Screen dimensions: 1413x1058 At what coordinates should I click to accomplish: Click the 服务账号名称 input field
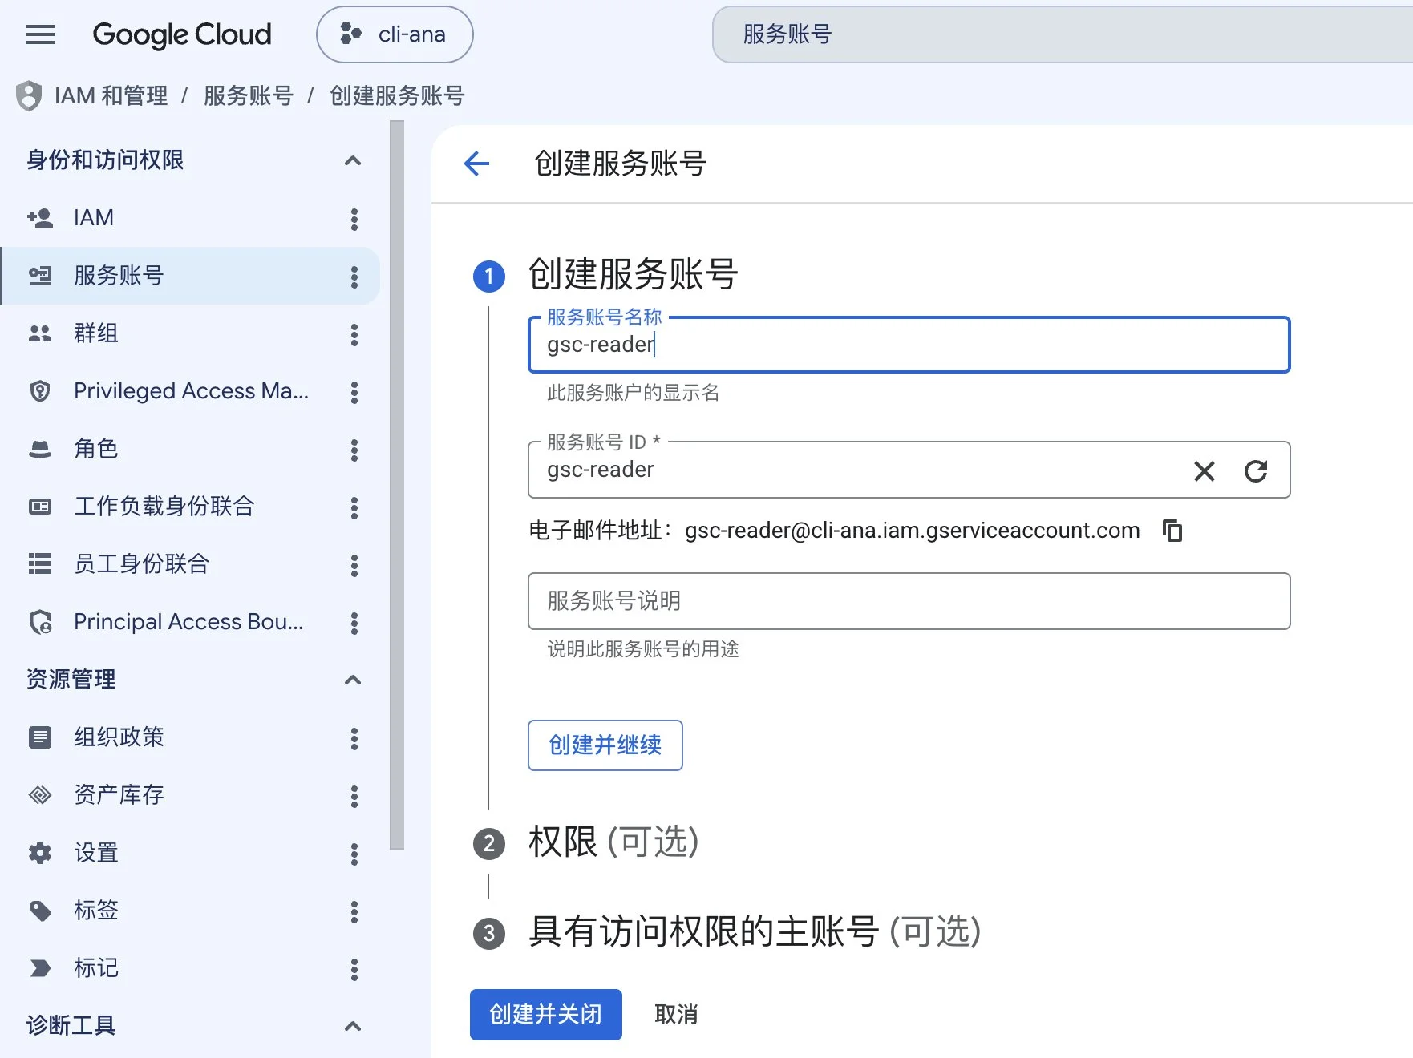pyautogui.click(x=909, y=345)
